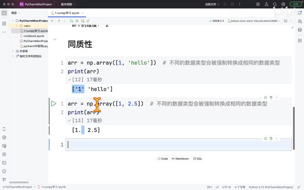This screenshot has height=190, width=304.
Task: Open the Services tool window
Action: [x=4, y=154]
